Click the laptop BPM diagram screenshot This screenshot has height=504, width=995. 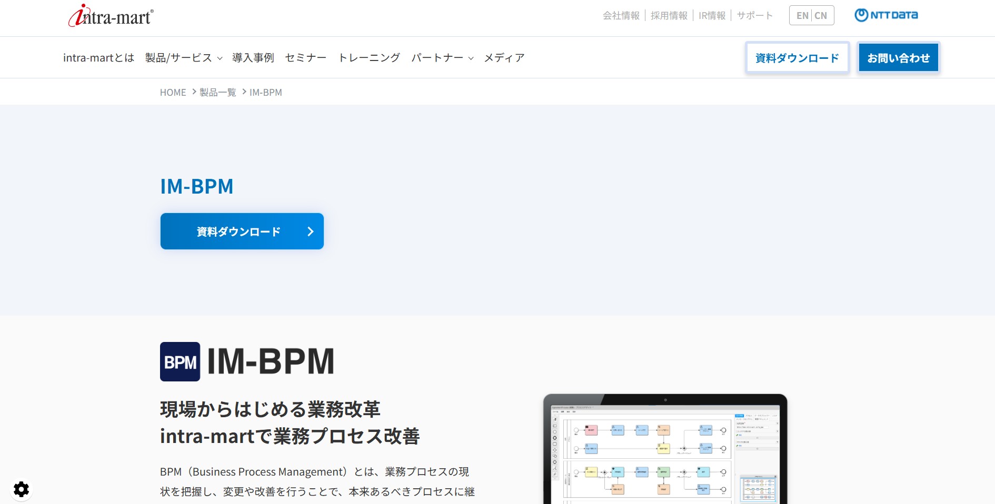point(665,449)
